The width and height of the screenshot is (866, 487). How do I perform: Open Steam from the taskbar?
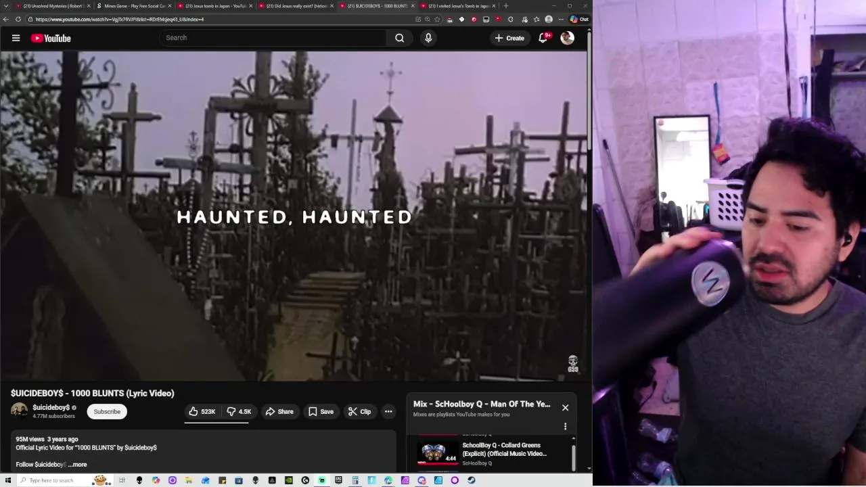[x=472, y=480]
